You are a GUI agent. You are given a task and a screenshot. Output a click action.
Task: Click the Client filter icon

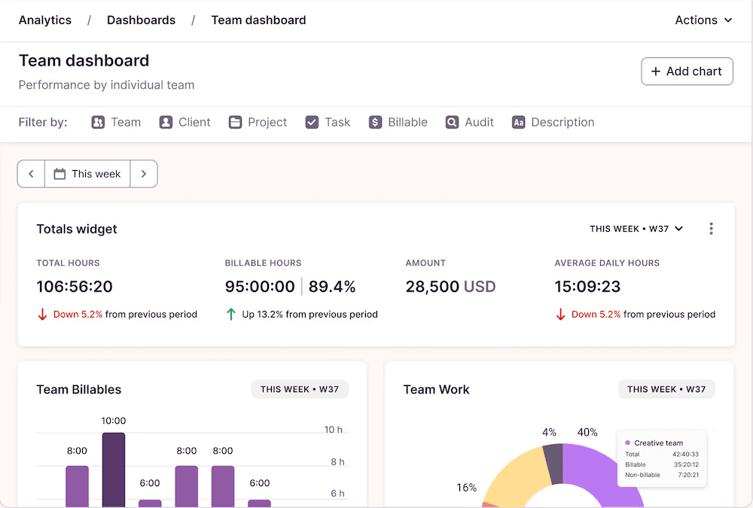point(166,122)
